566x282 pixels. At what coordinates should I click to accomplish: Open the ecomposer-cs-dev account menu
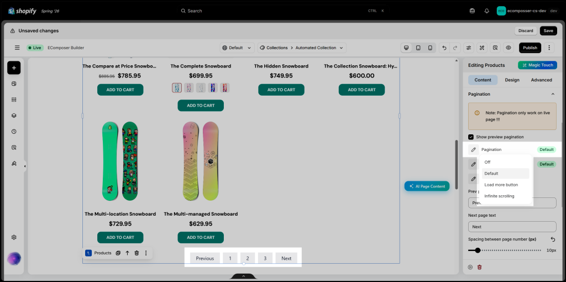pos(527,11)
